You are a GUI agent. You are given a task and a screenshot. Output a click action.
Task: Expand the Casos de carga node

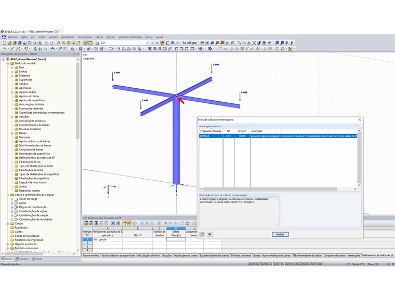[x=12, y=199]
